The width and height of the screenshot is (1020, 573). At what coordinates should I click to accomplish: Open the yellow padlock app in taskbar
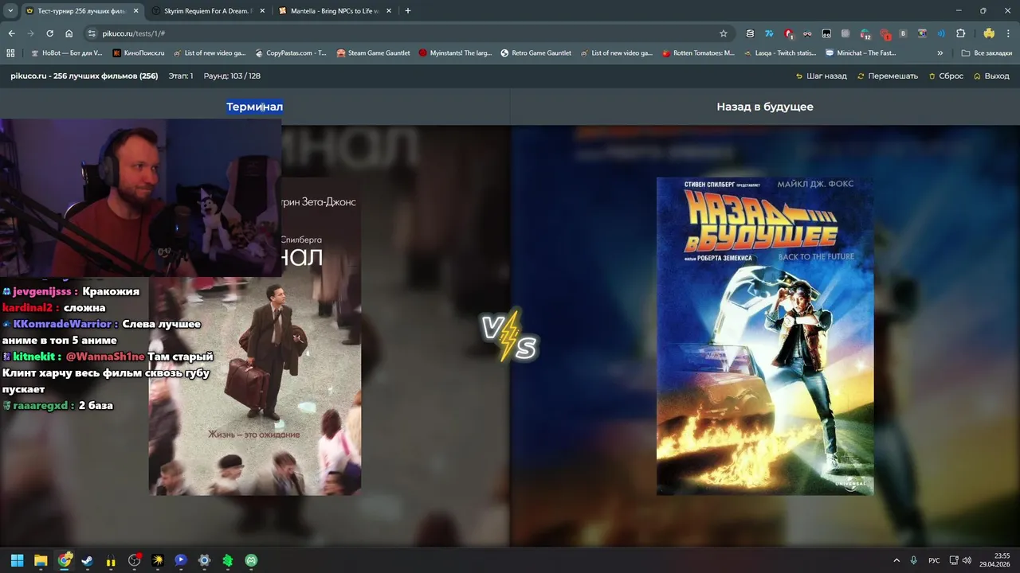coord(111,560)
